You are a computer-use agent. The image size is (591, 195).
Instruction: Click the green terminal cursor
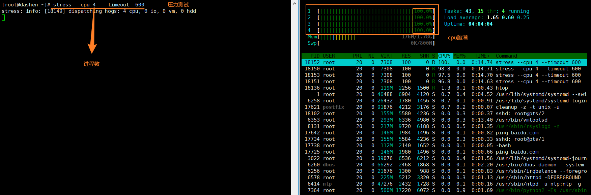(3, 18)
